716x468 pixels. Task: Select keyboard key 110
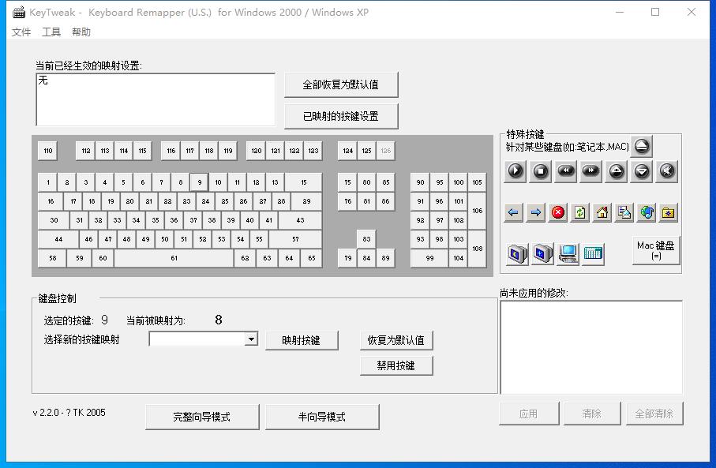coord(48,151)
